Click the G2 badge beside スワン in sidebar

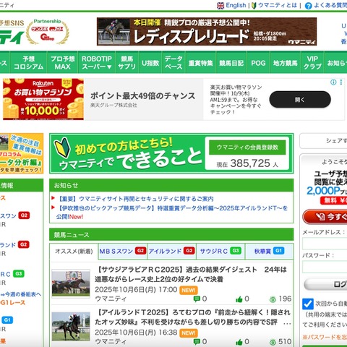24,215
